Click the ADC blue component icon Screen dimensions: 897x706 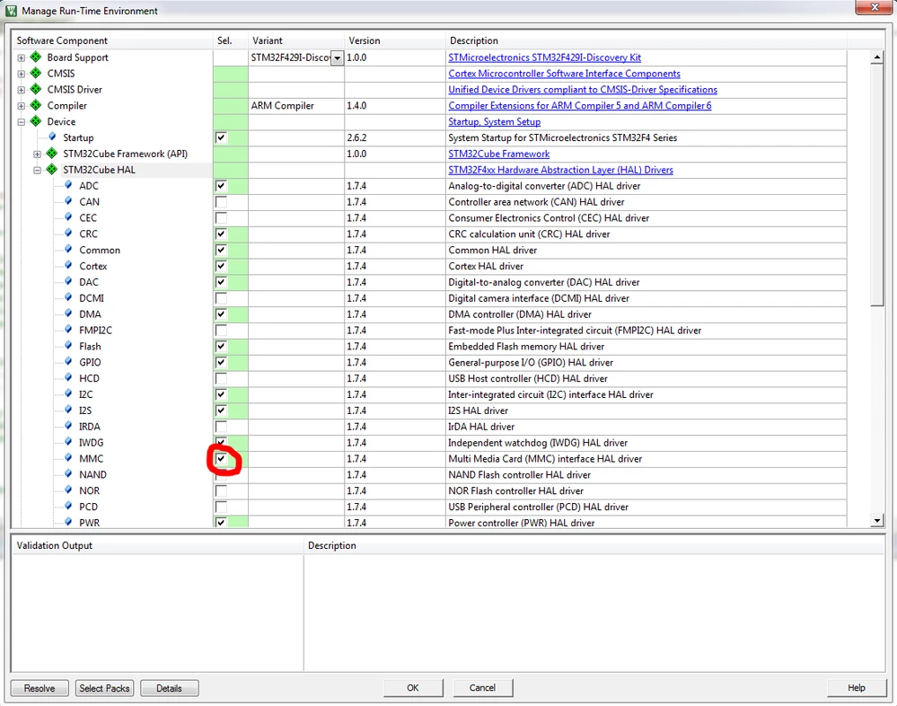(68, 185)
